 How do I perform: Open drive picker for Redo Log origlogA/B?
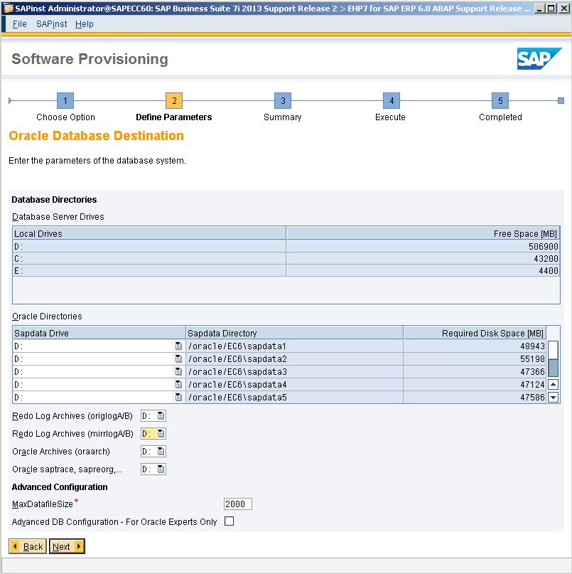coord(161,416)
